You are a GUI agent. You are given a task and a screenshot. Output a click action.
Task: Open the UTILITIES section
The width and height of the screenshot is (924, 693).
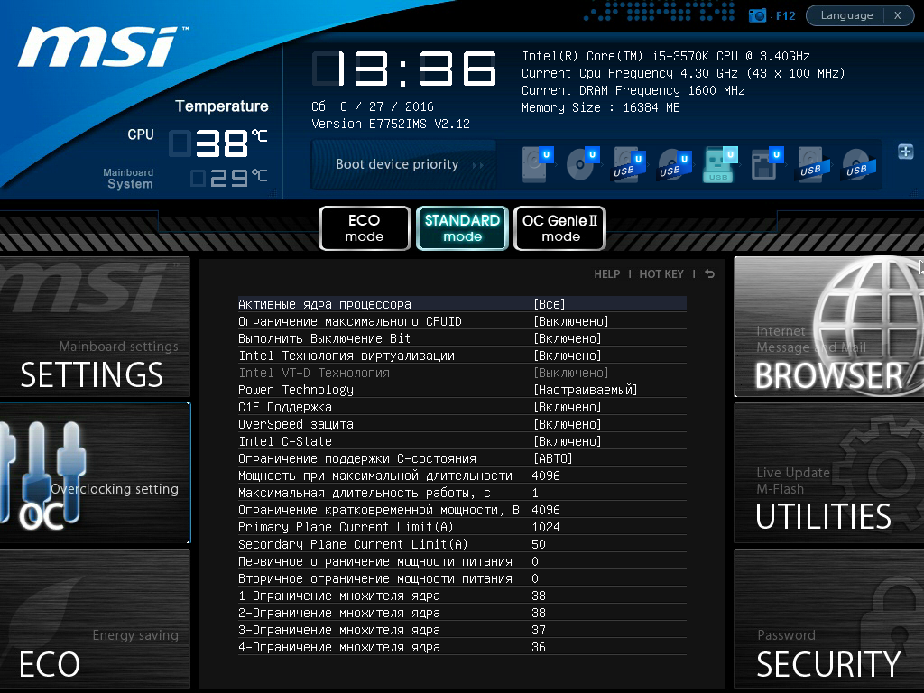coord(829,473)
